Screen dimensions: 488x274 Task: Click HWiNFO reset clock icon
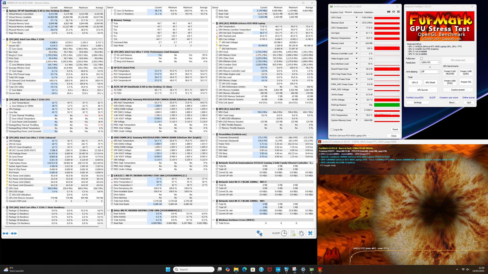click(284, 233)
